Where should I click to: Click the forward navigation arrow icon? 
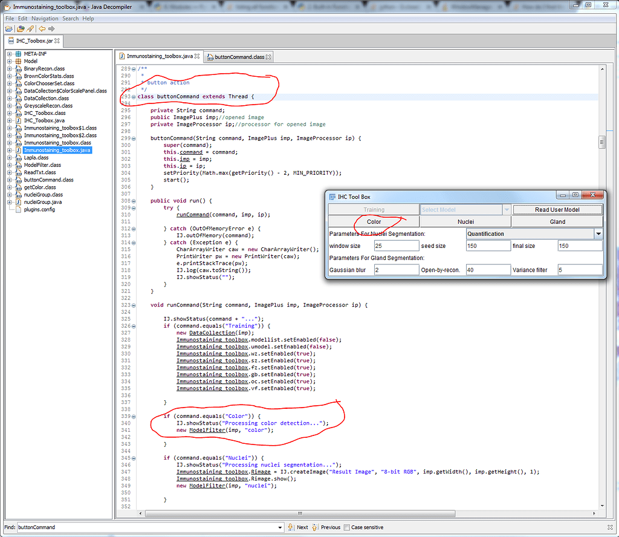(x=51, y=28)
